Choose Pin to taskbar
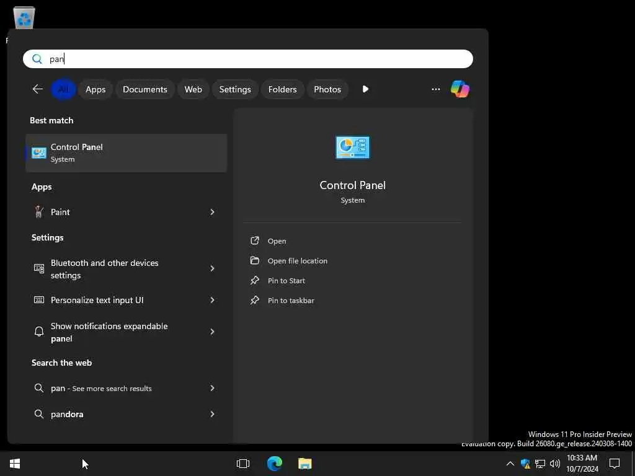635x476 pixels. click(x=291, y=301)
